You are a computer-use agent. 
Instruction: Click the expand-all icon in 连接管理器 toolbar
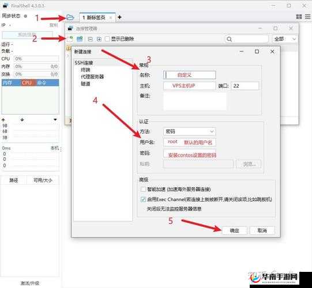[x=99, y=39]
